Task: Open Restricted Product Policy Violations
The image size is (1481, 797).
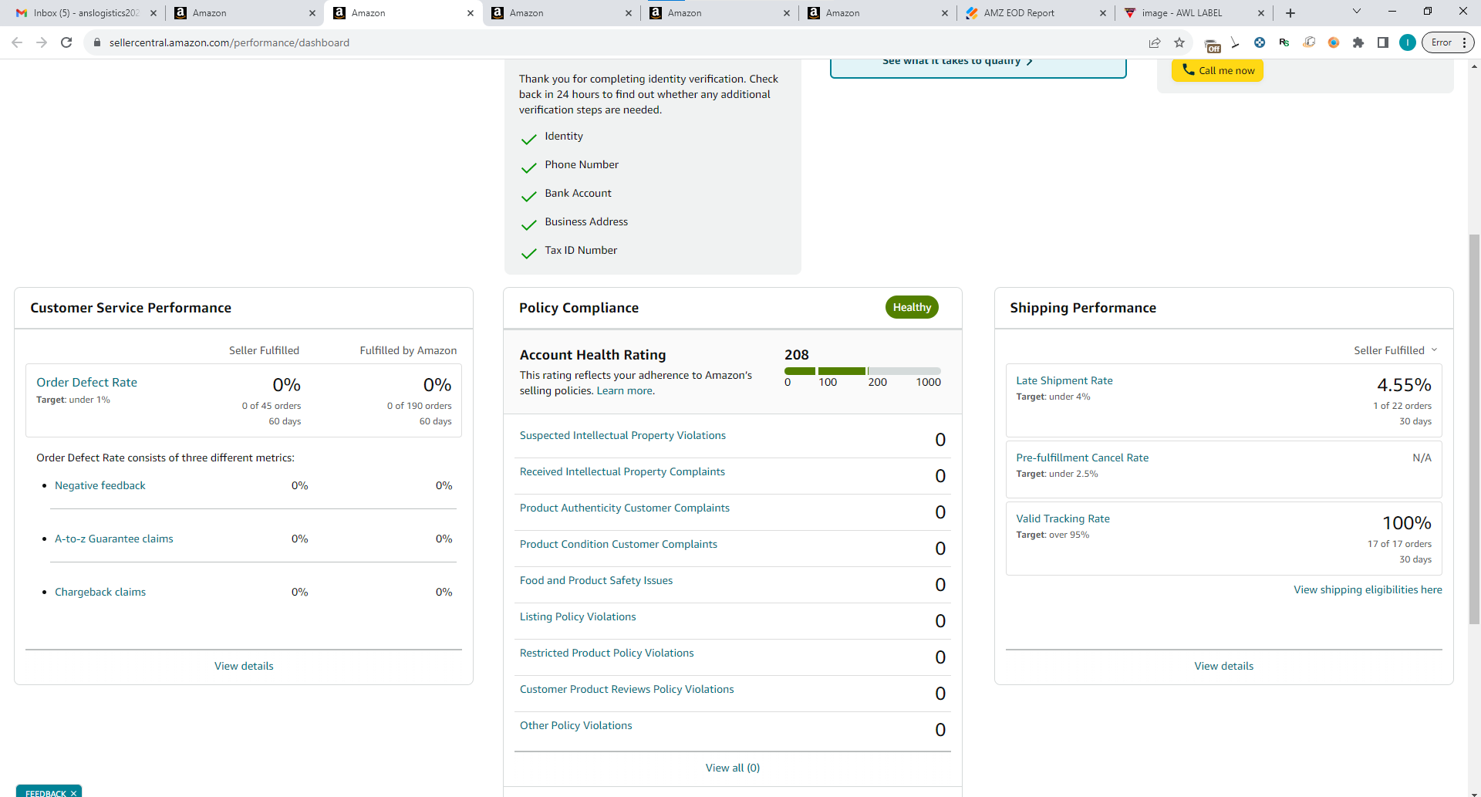Action: 606,653
